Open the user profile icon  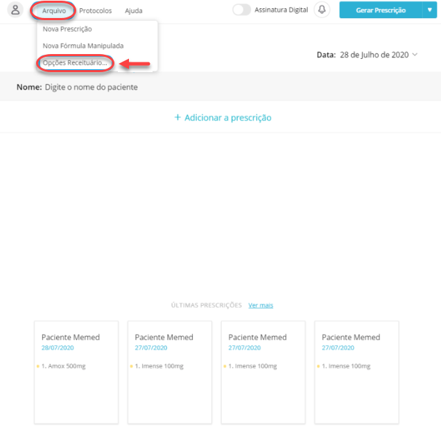(x=15, y=10)
